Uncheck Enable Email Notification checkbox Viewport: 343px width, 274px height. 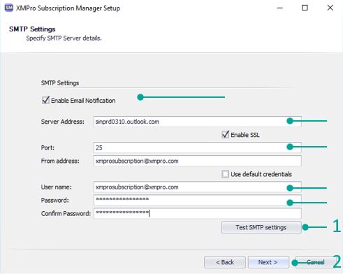click(45, 100)
